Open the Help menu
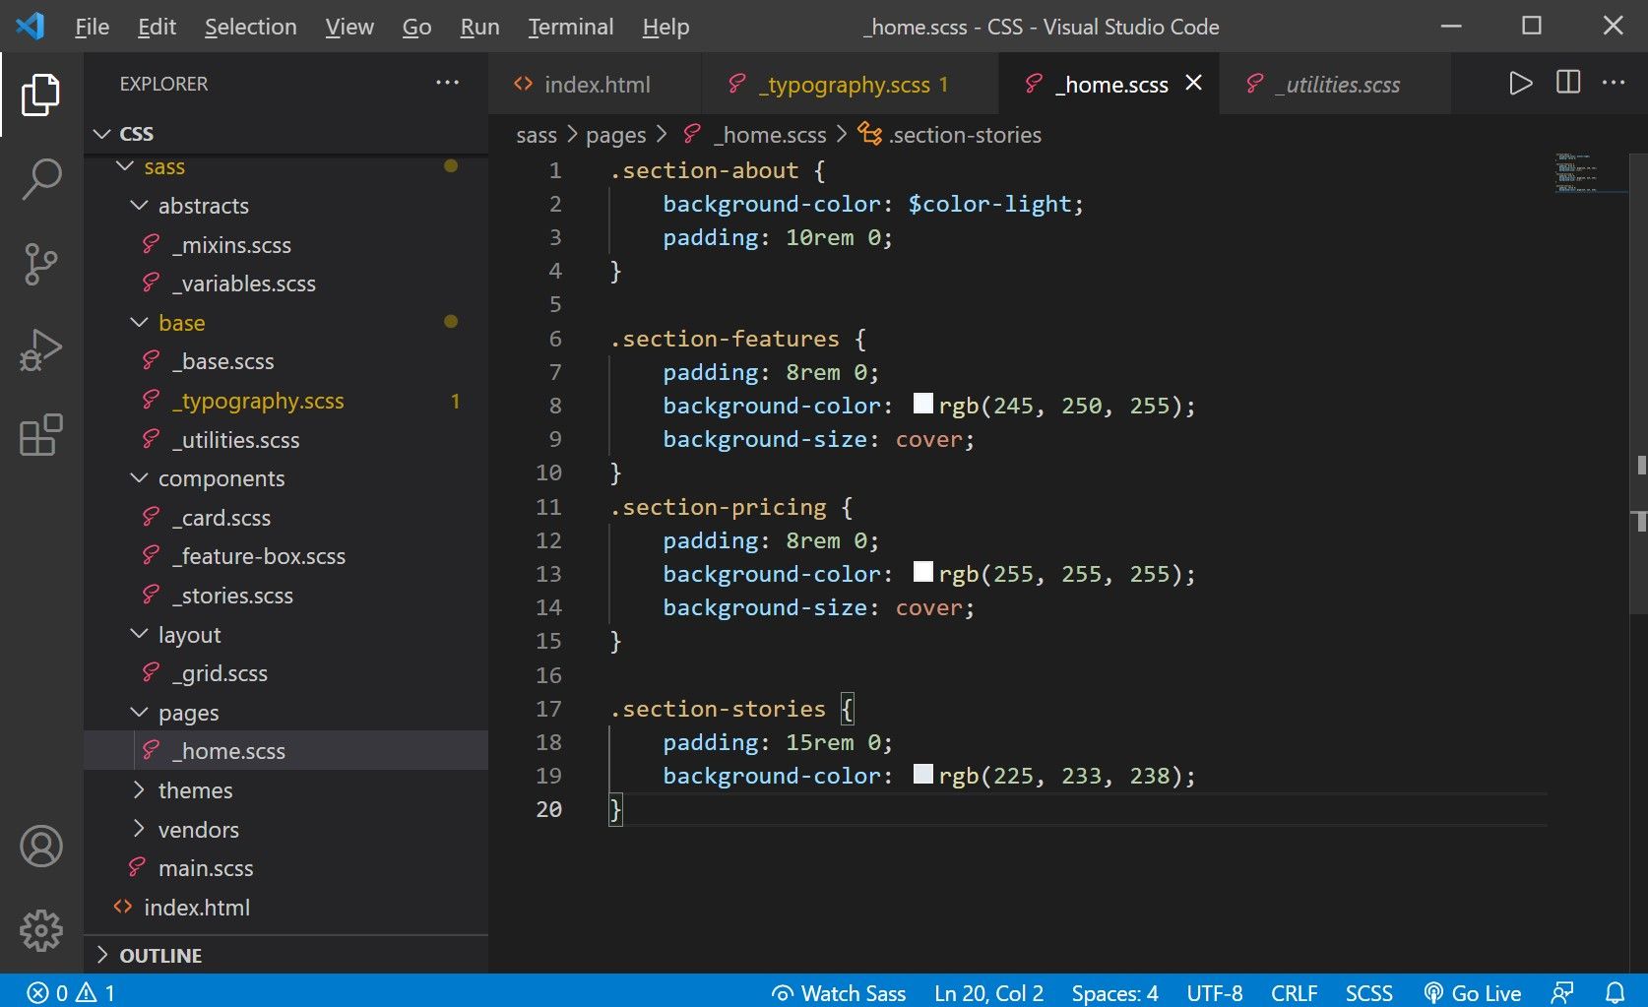1648x1007 pixels. coord(666,27)
